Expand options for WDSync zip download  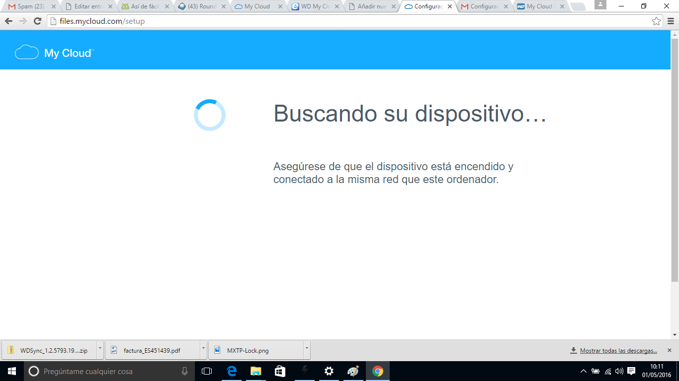pos(100,349)
